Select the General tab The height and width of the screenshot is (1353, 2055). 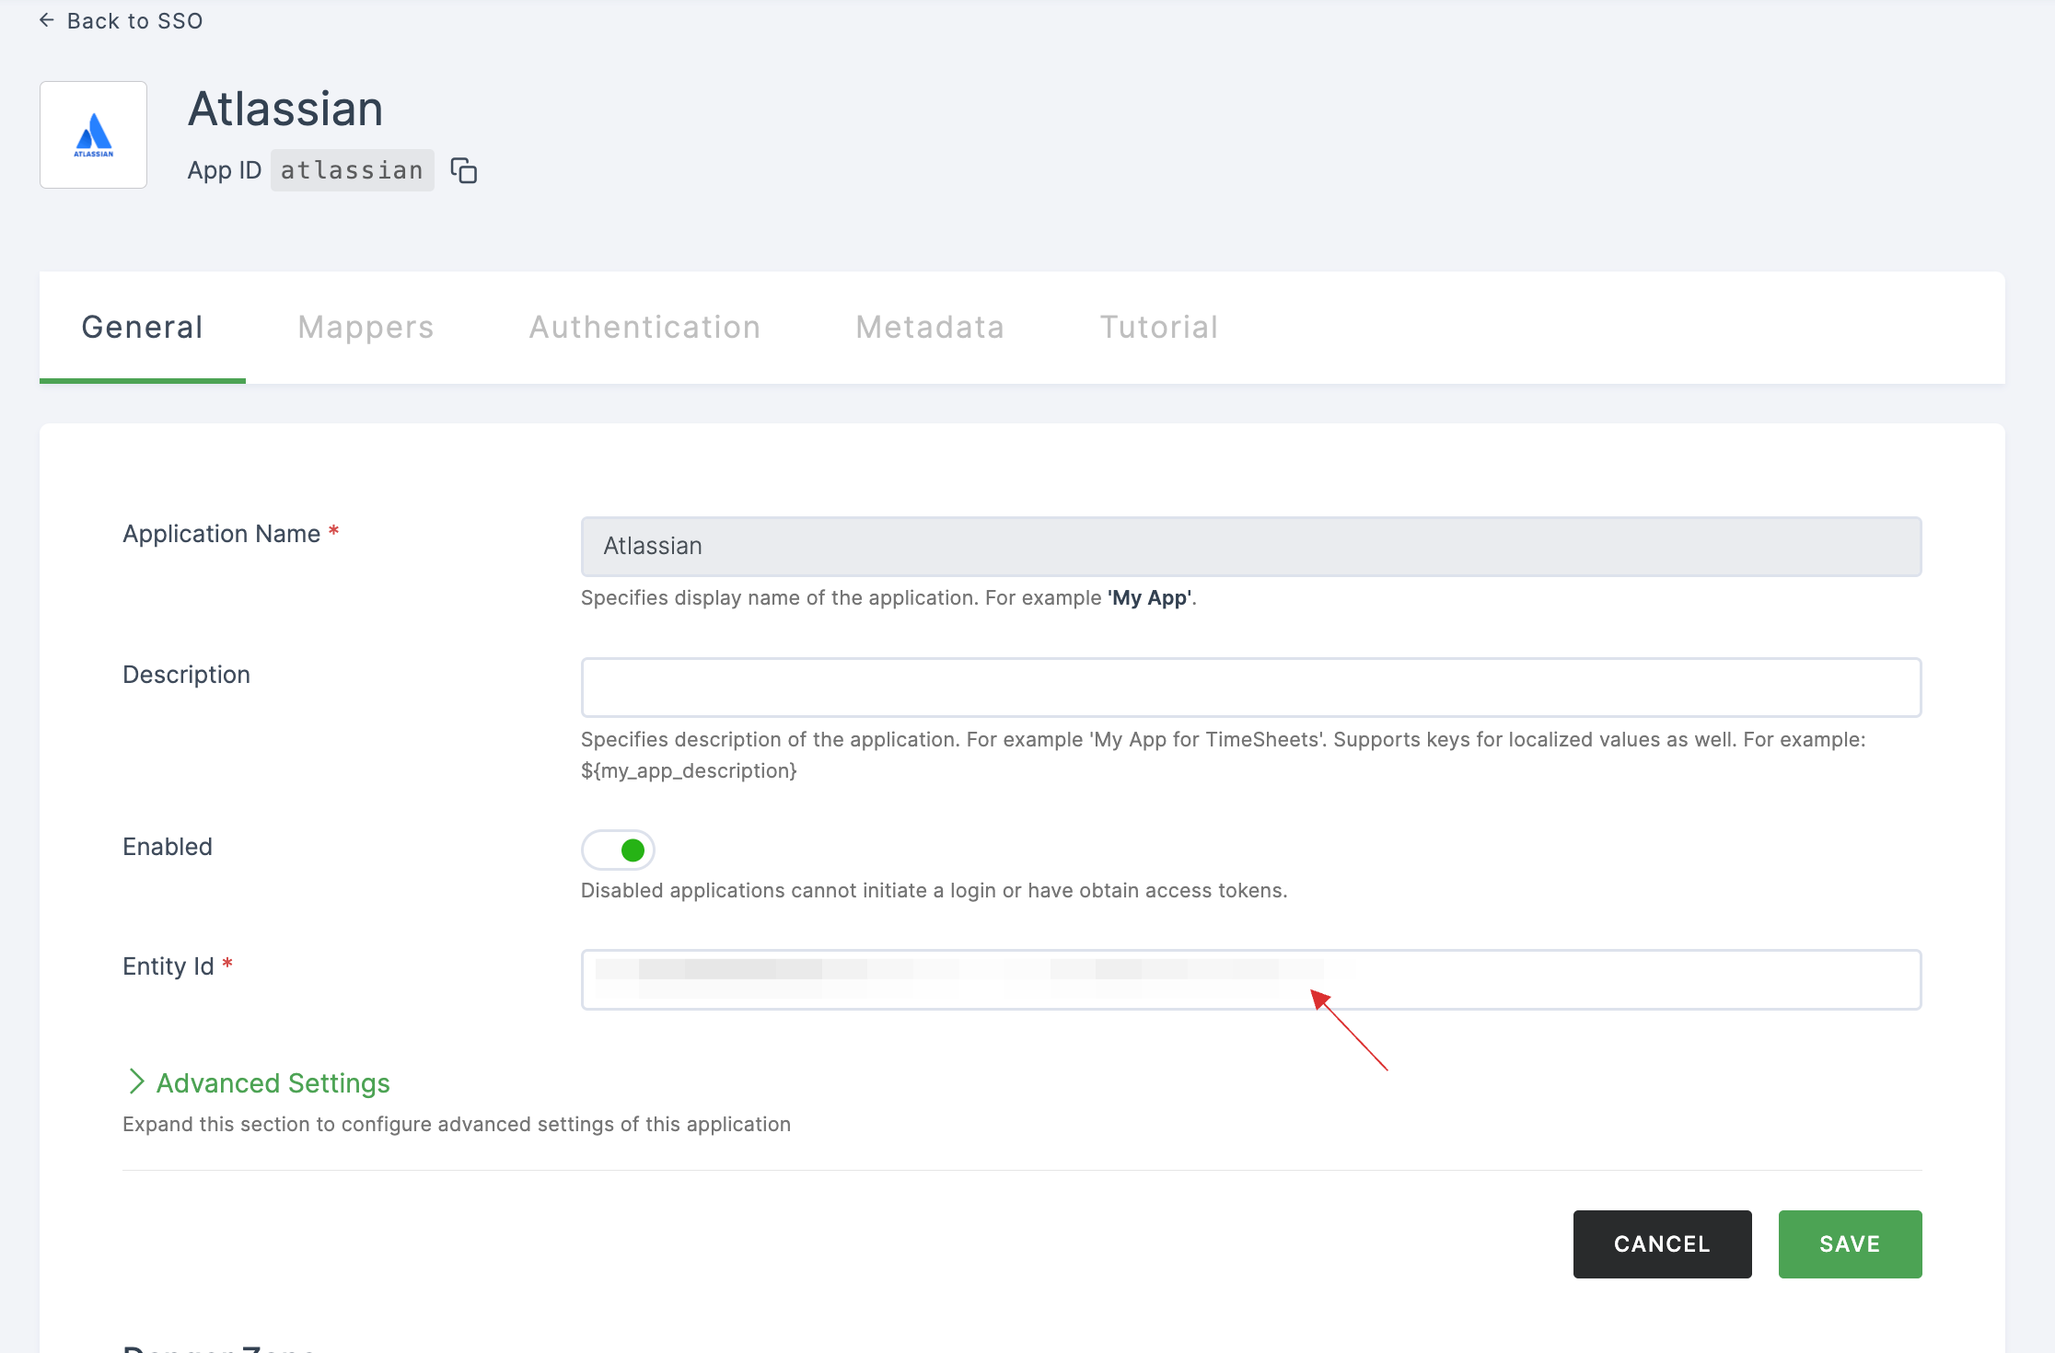tap(142, 328)
